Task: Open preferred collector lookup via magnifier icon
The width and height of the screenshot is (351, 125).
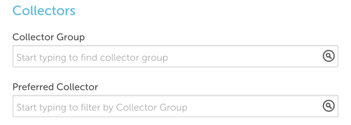Action: pyautogui.click(x=329, y=106)
